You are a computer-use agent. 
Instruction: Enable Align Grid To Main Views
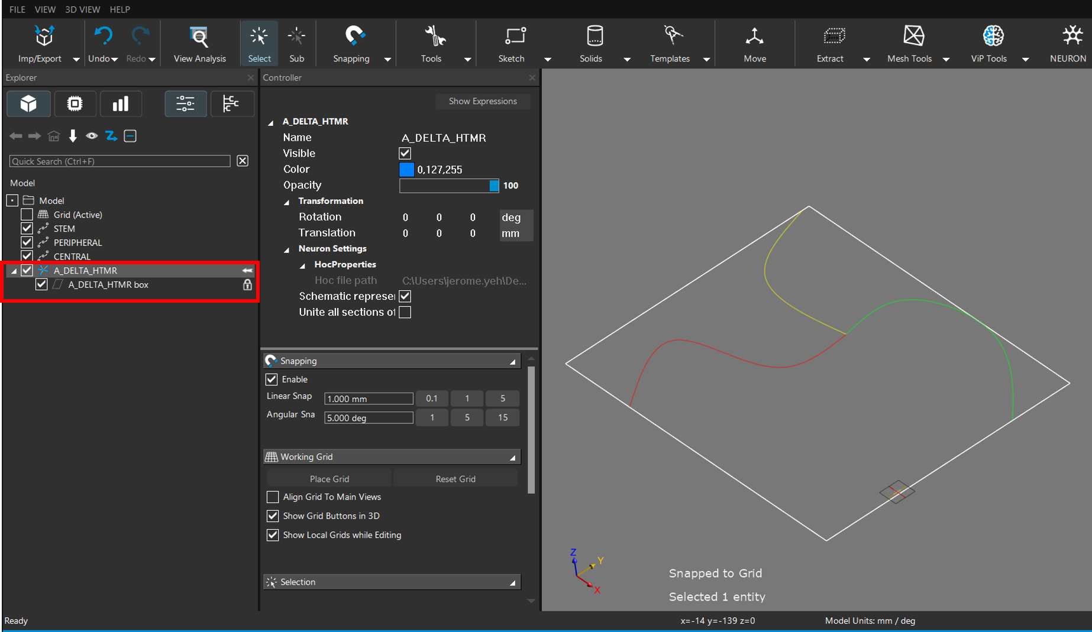(273, 497)
